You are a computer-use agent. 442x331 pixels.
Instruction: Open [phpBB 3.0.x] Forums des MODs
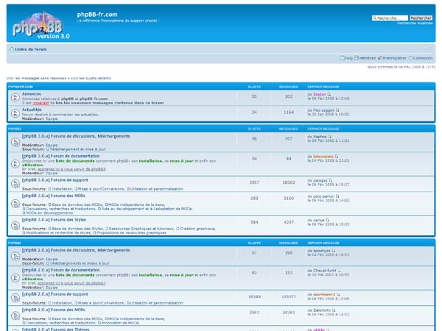54,196
